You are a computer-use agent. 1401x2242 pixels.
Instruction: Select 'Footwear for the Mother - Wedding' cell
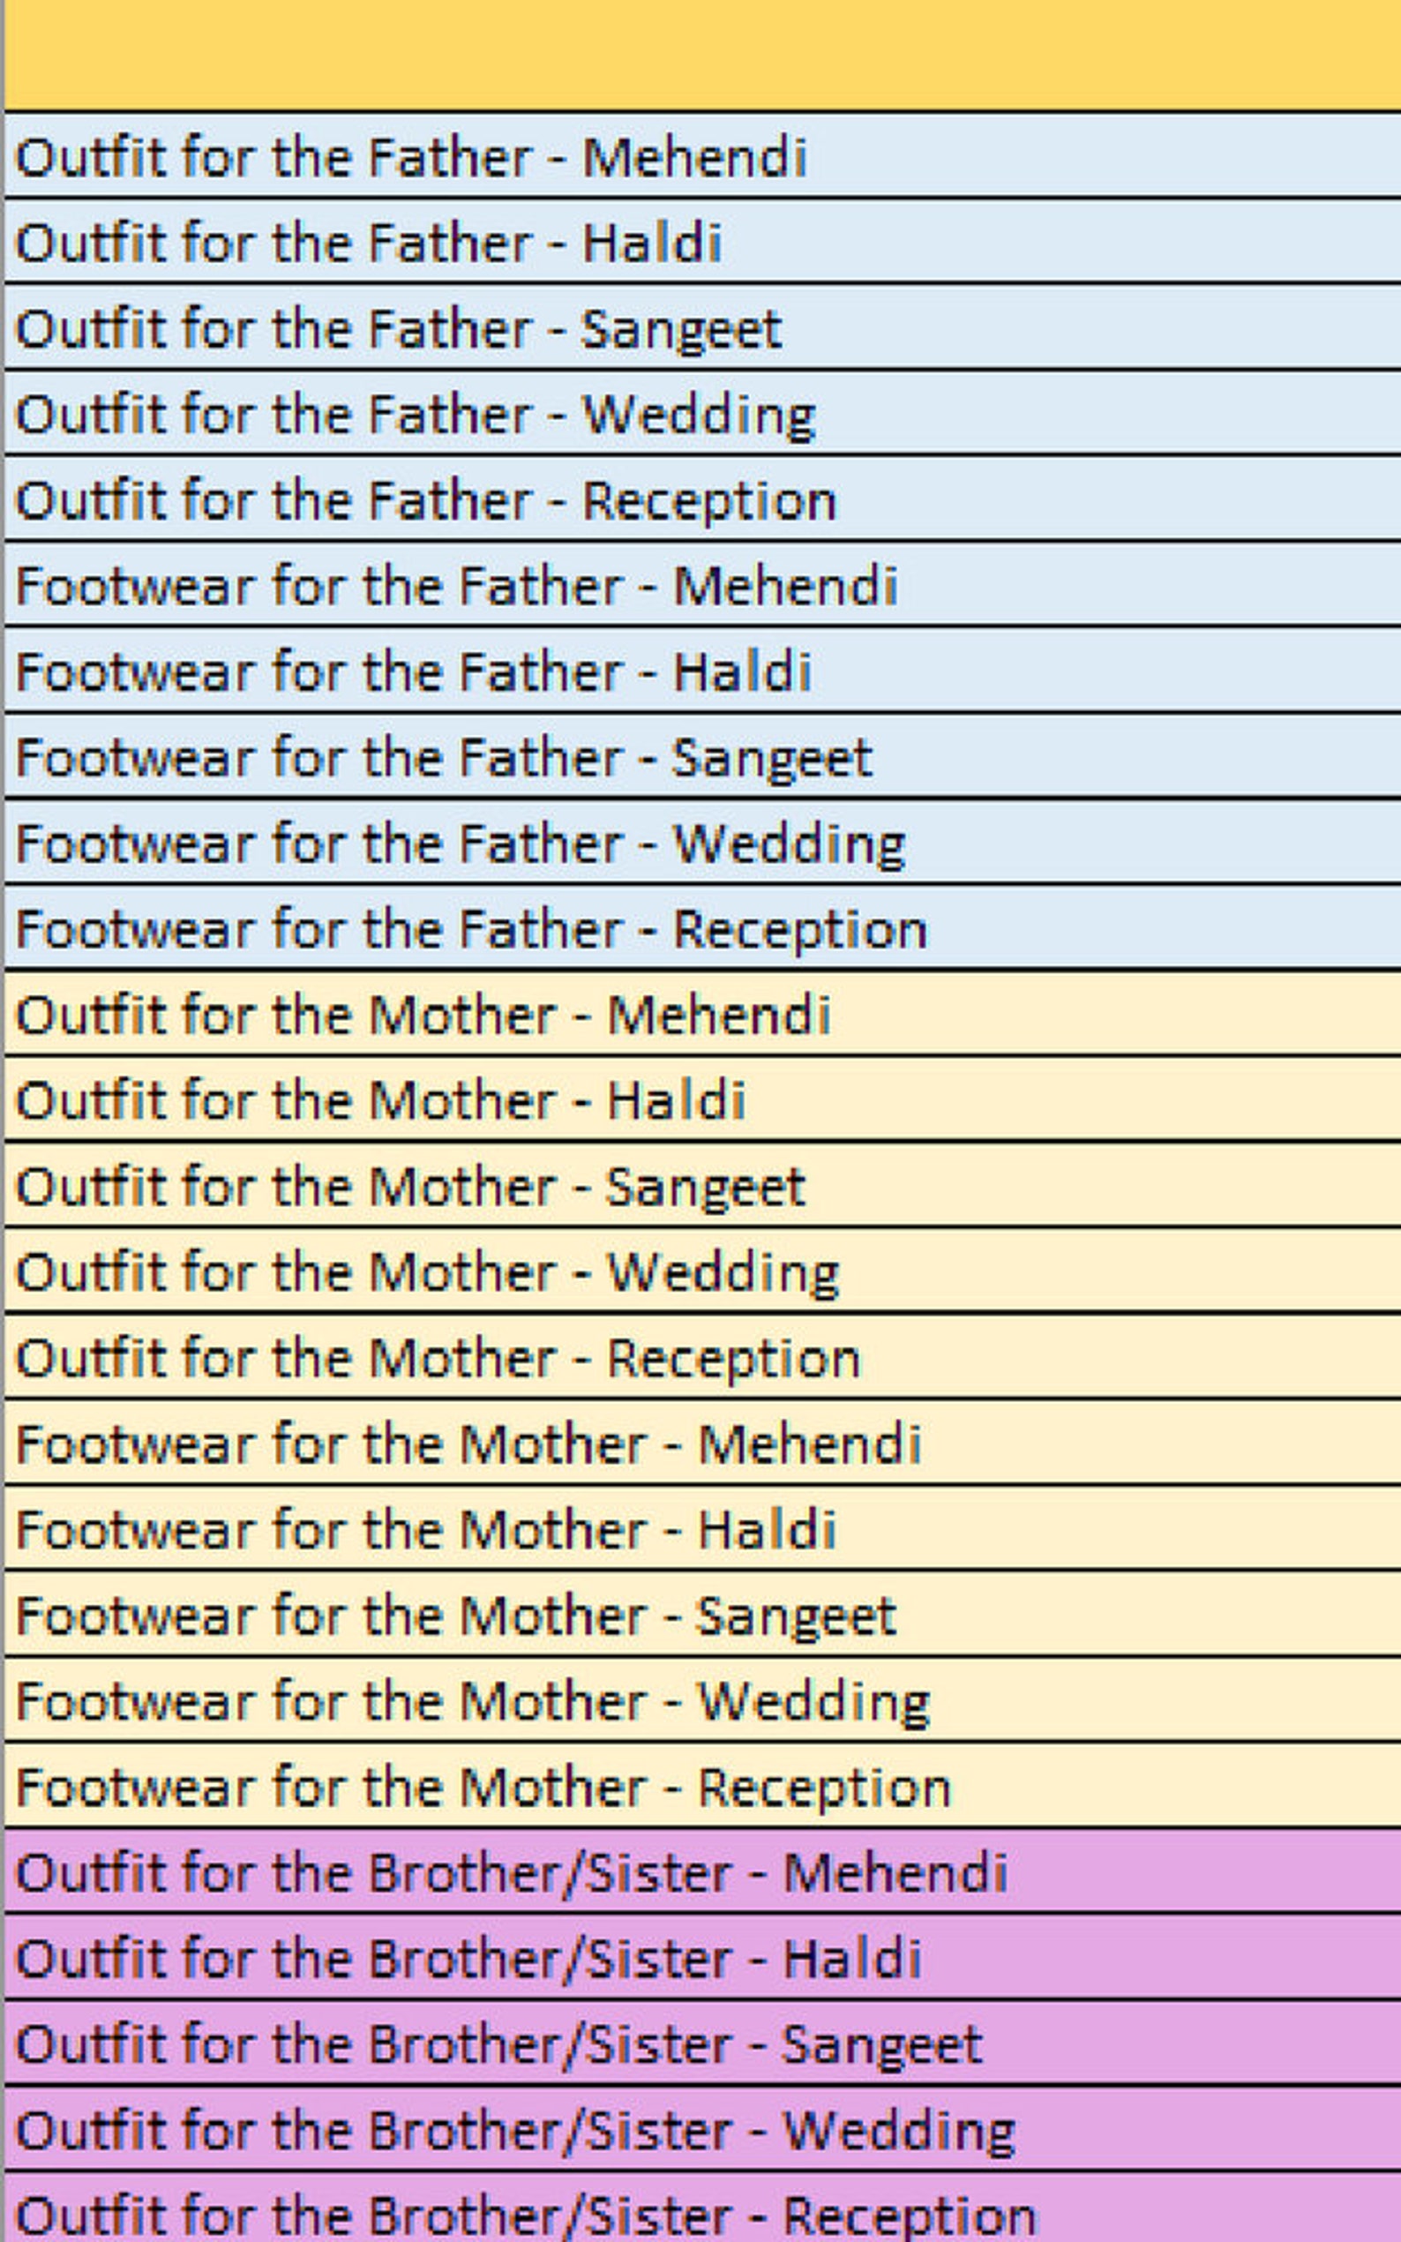pyautogui.click(x=702, y=1701)
